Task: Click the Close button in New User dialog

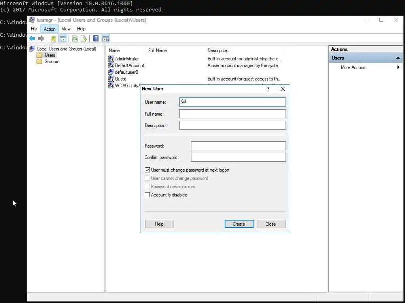Action: click(x=271, y=224)
